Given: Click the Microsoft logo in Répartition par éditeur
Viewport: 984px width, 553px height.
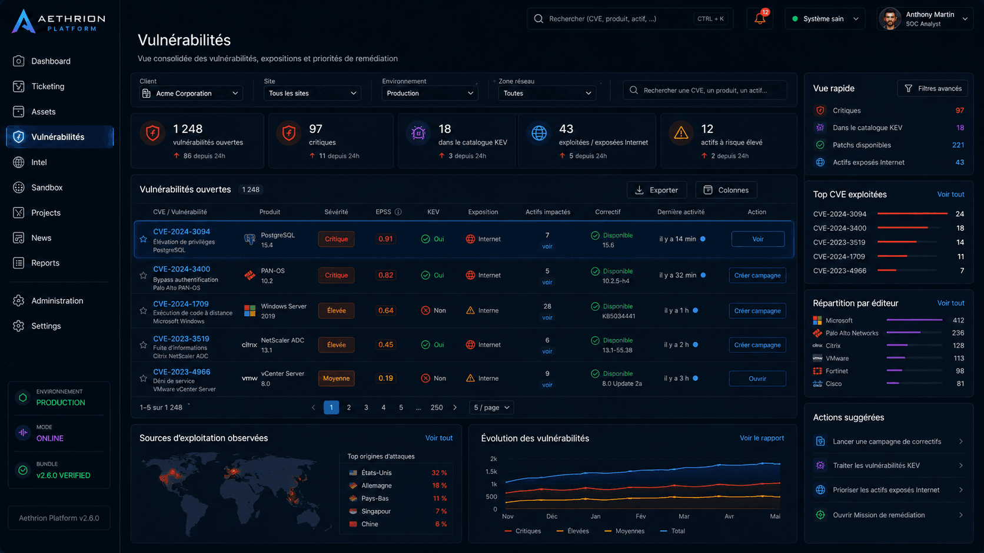Looking at the screenshot, I should tap(817, 320).
